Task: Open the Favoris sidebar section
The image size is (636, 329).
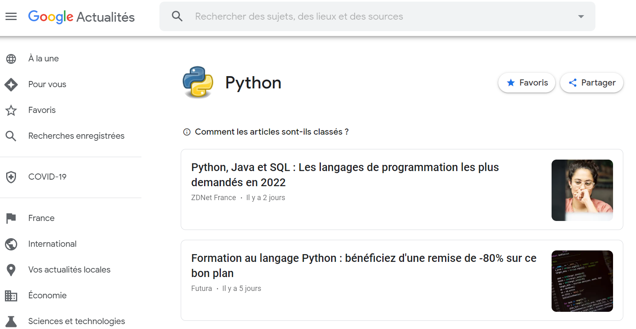Action: point(42,110)
